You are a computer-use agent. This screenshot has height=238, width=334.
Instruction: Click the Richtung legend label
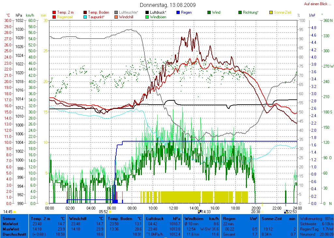pyautogui.click(x=250, y=12)
